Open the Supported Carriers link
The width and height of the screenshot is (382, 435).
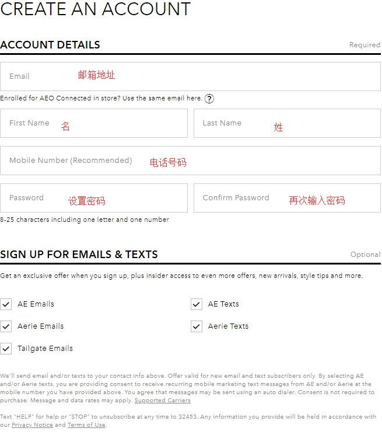pyautogui.click(x=162, y=401)
